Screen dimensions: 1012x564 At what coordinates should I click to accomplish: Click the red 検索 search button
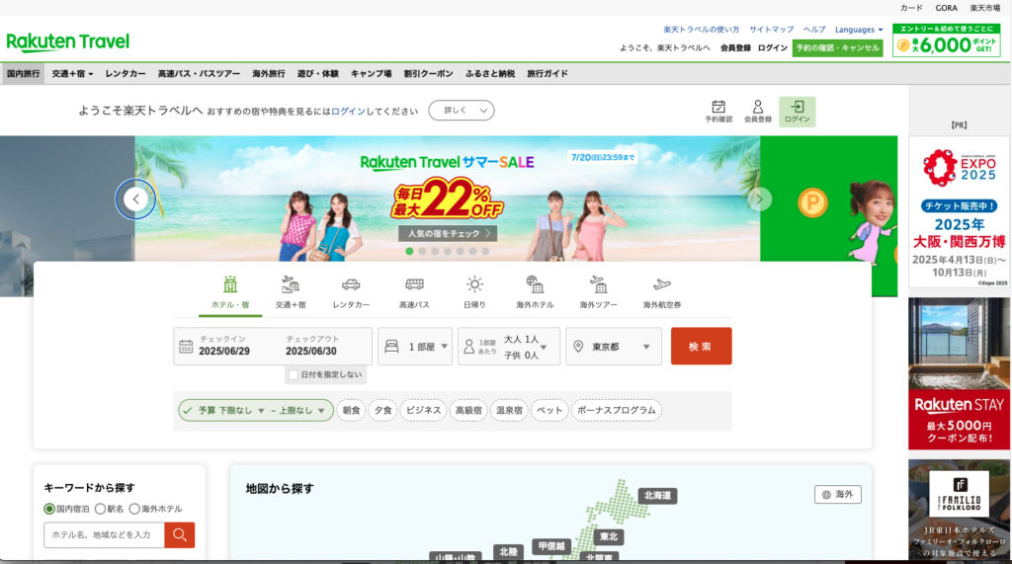(x=701, y=347)
